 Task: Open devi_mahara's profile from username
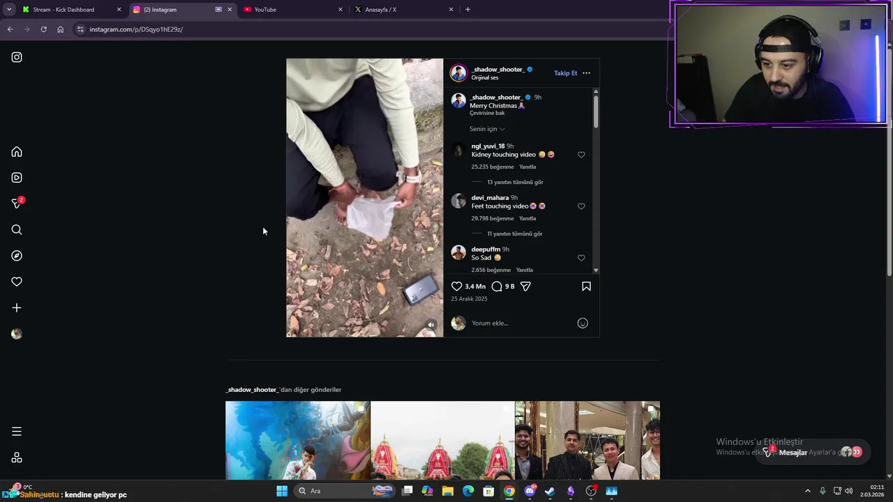point(490,198)
